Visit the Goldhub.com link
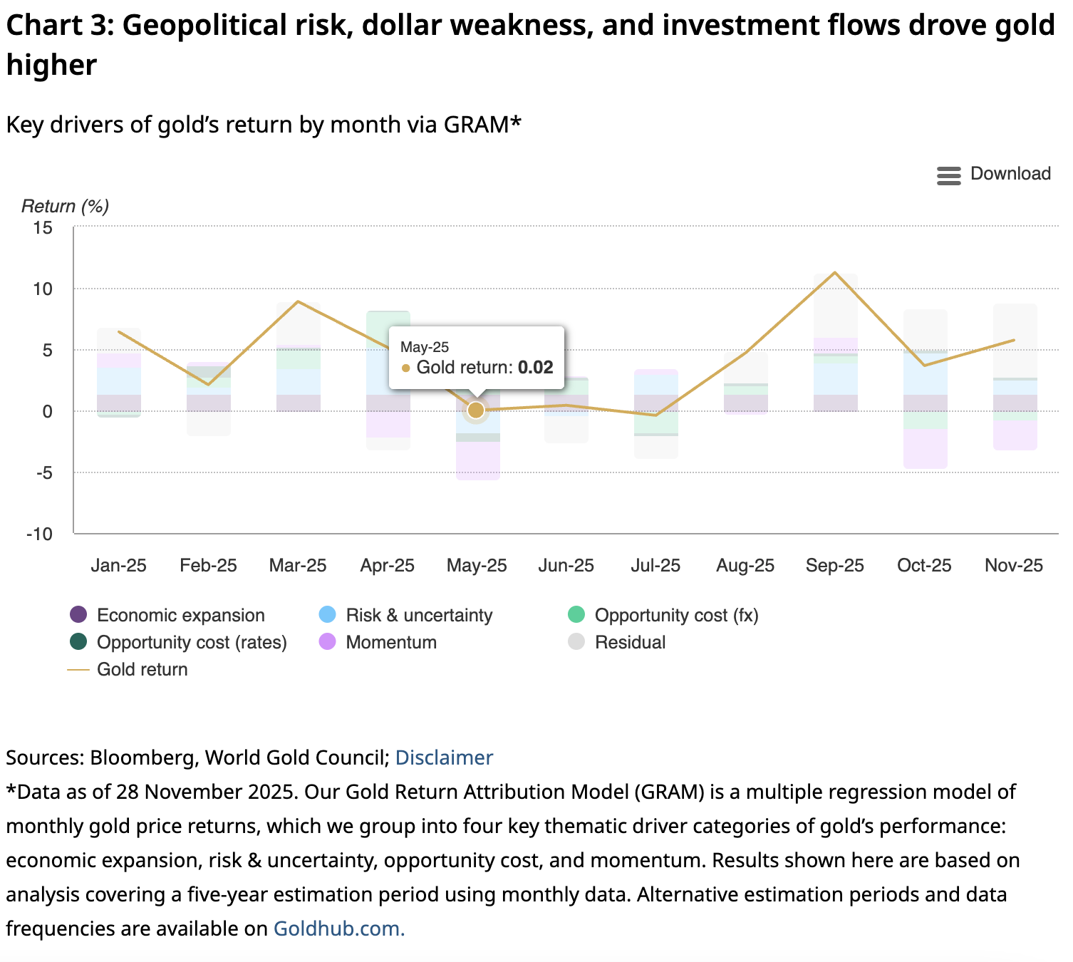 338,929
